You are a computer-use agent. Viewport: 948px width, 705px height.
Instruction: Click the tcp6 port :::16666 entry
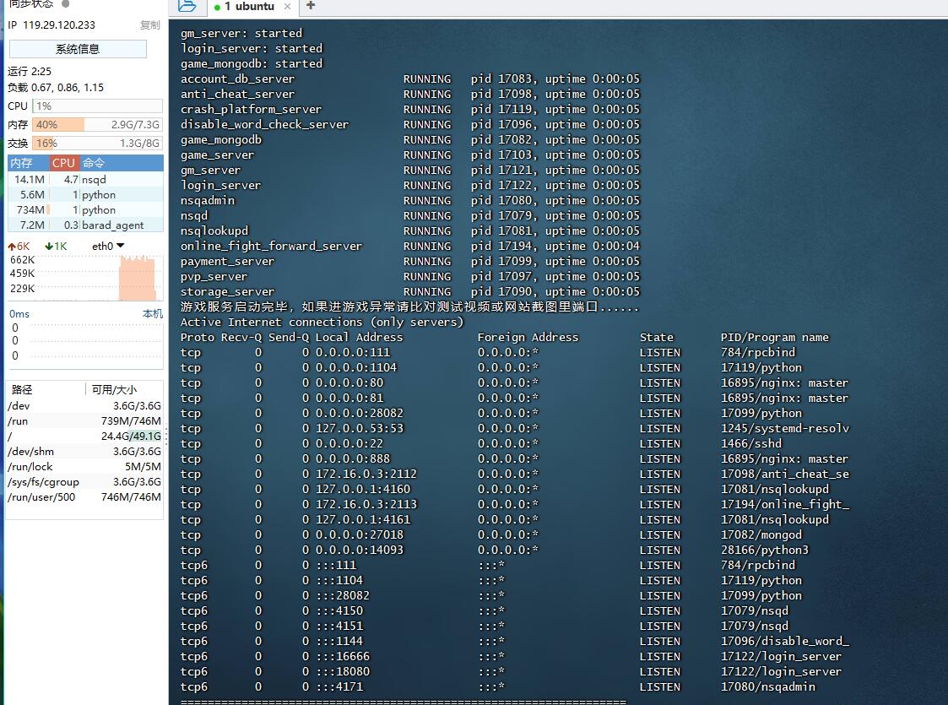click(342, 657)
